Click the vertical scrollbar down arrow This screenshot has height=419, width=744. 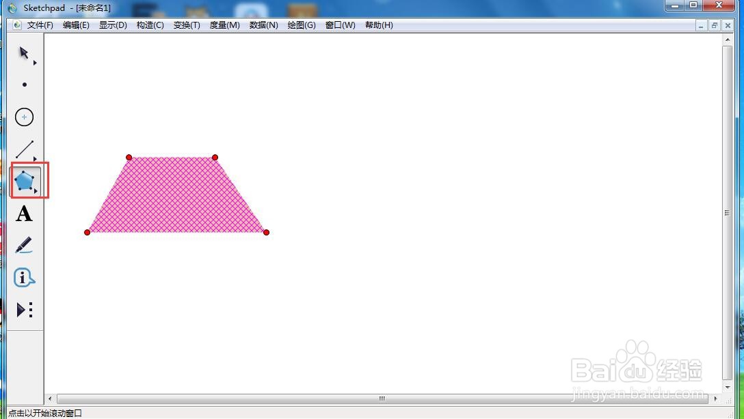[728, 388]
